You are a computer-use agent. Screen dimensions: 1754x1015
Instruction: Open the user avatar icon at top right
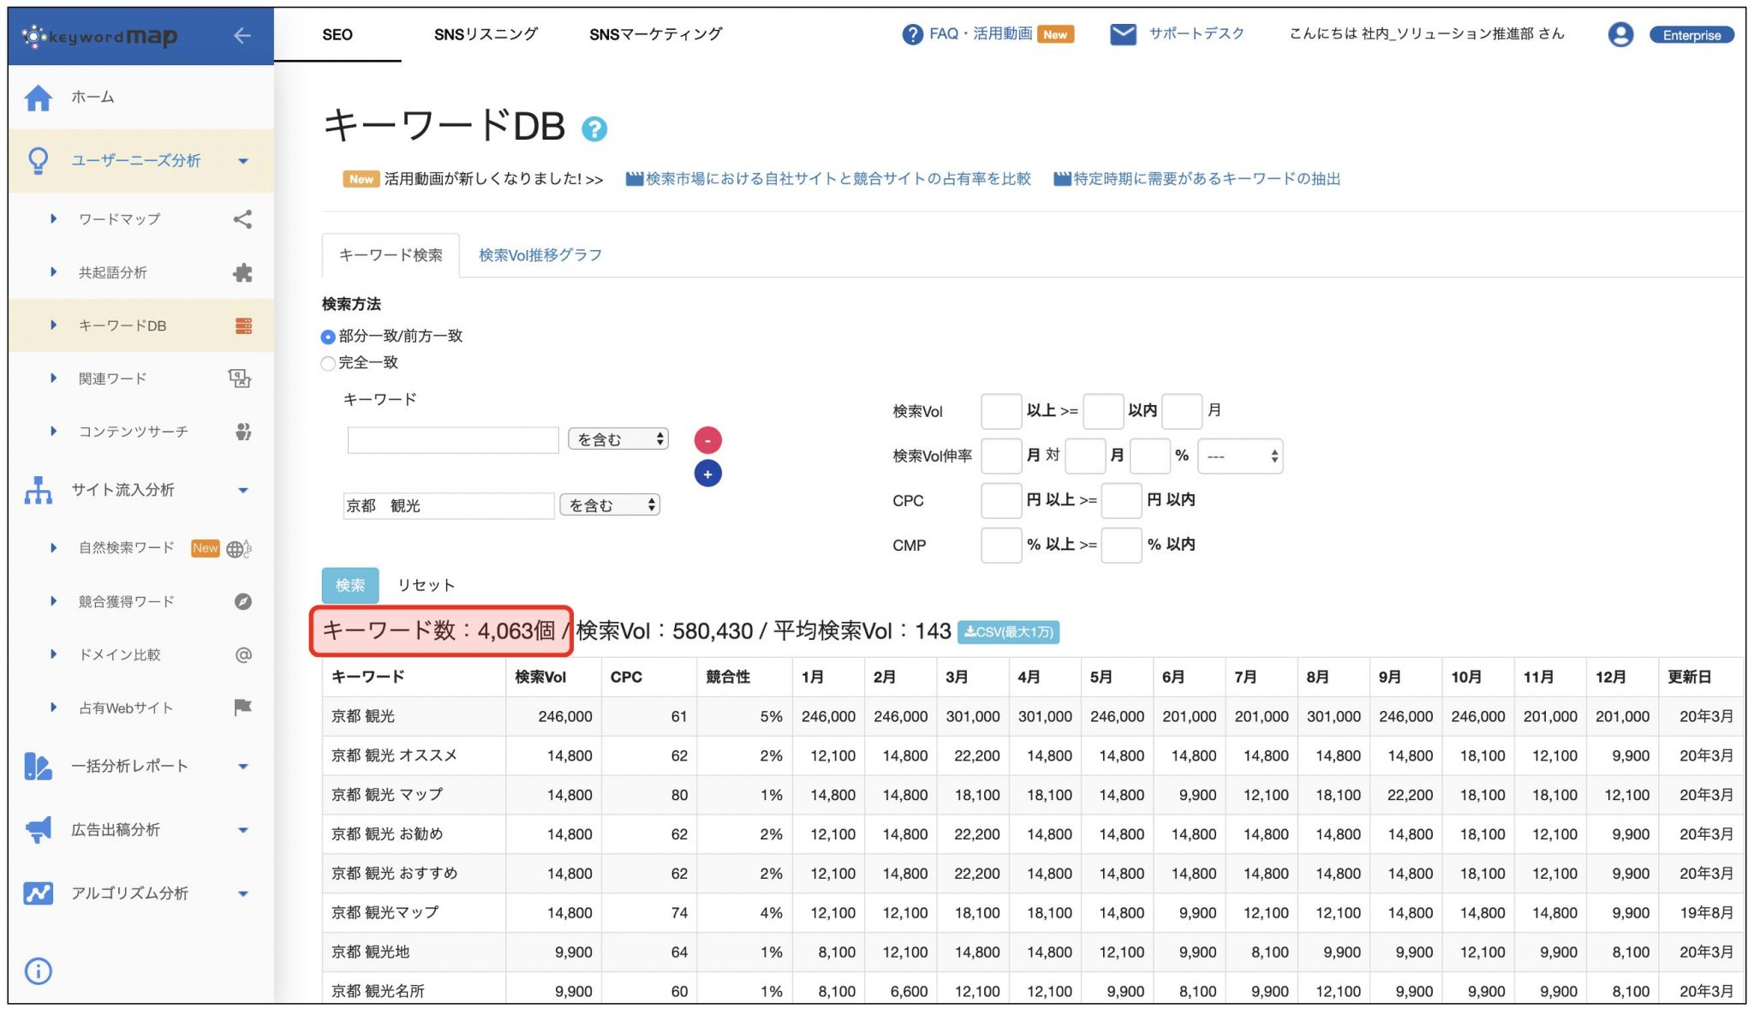pos(1620,34)
